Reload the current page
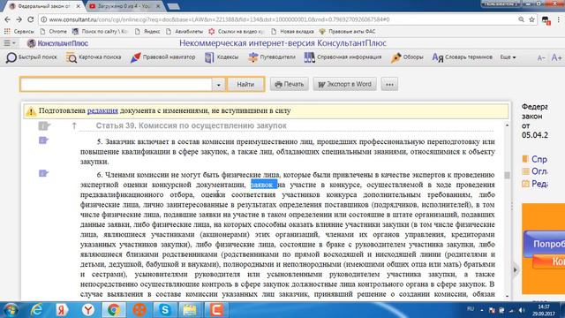Image resolution: width=565 pixels, height=318 pixels. (31, 19)
